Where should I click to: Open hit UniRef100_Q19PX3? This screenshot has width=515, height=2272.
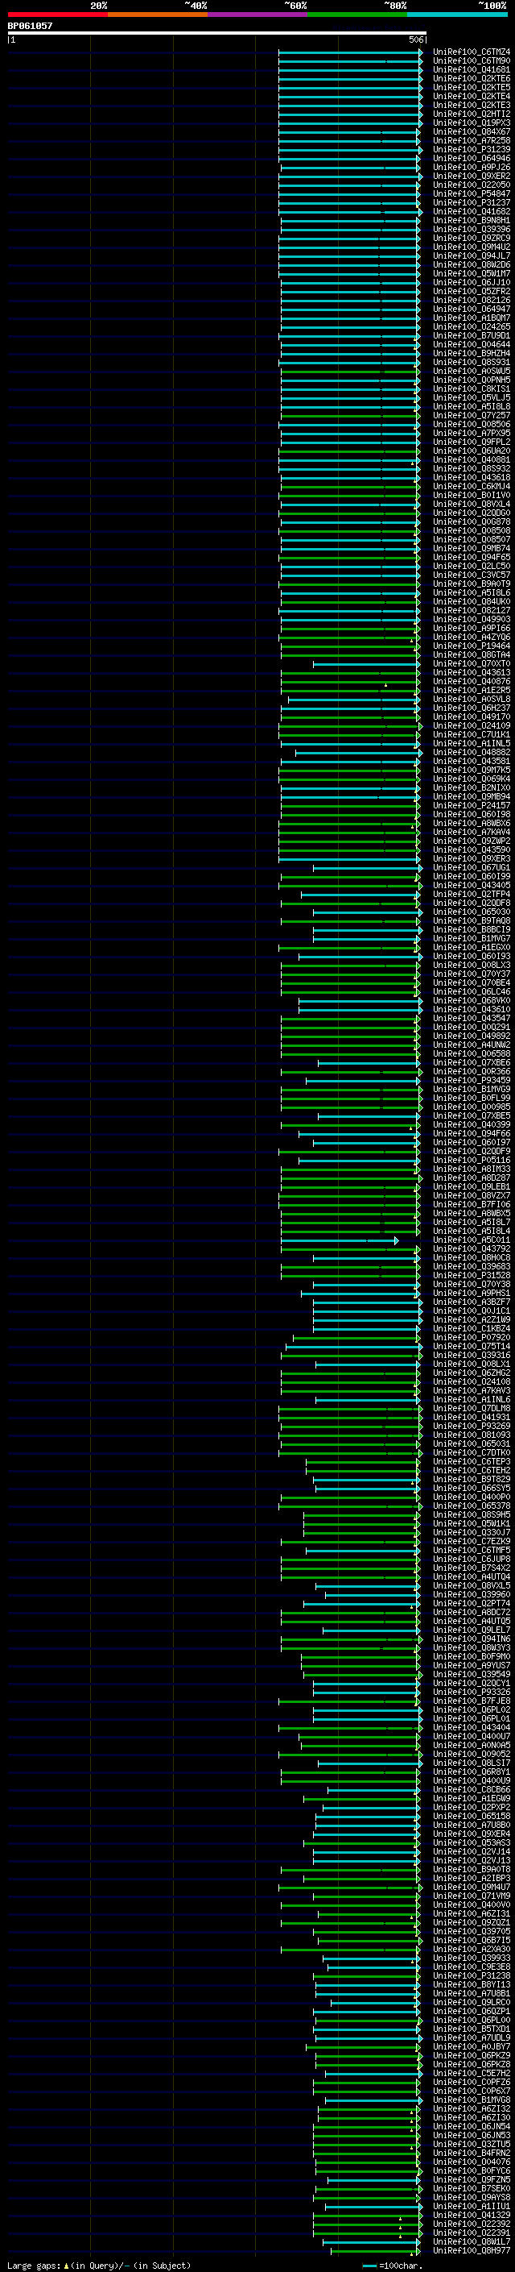[471, 123]
